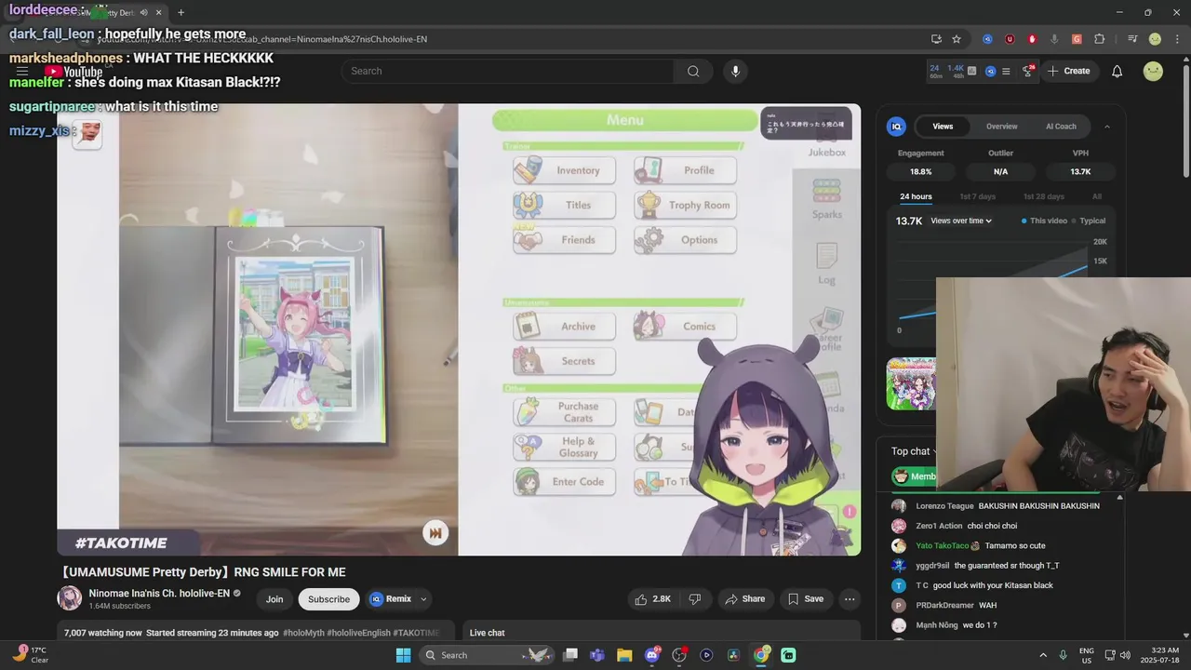Screen dimensions: 1191x670
Task: Click the vidIQ Remix button
Action: pyautogui.click(x=390, y=599)
